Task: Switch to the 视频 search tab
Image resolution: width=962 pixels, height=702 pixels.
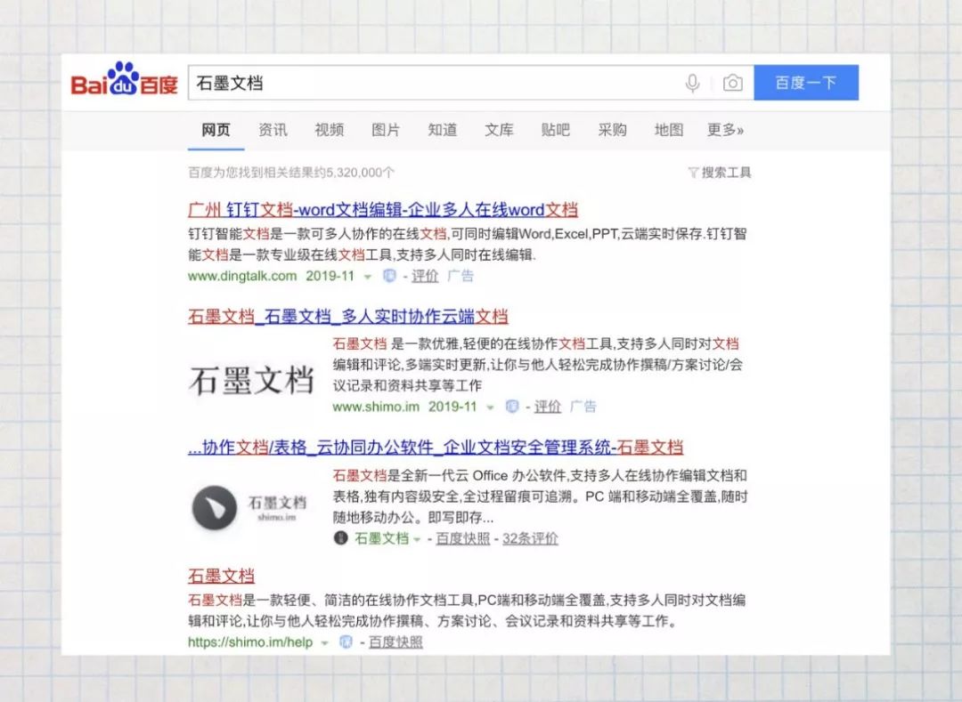Action: pos(328,130)
